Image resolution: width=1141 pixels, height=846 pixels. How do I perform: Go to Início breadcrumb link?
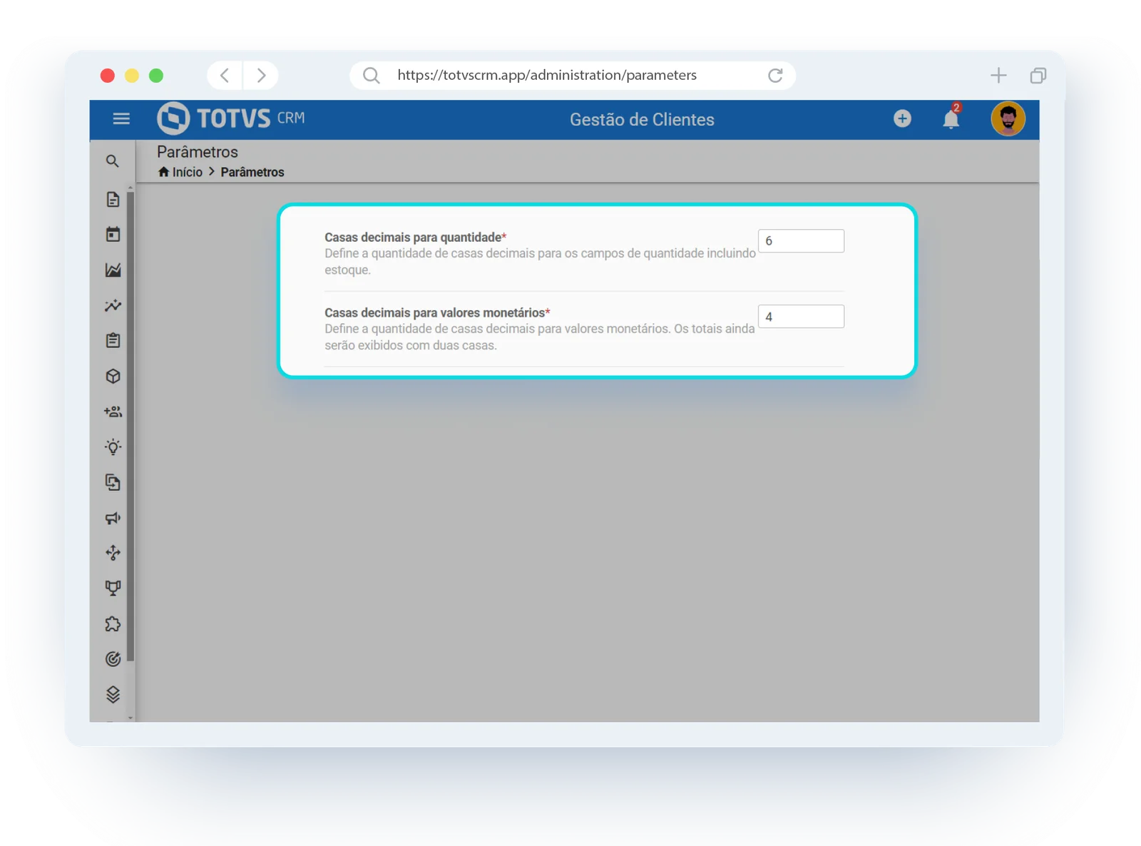click(187, 172)
